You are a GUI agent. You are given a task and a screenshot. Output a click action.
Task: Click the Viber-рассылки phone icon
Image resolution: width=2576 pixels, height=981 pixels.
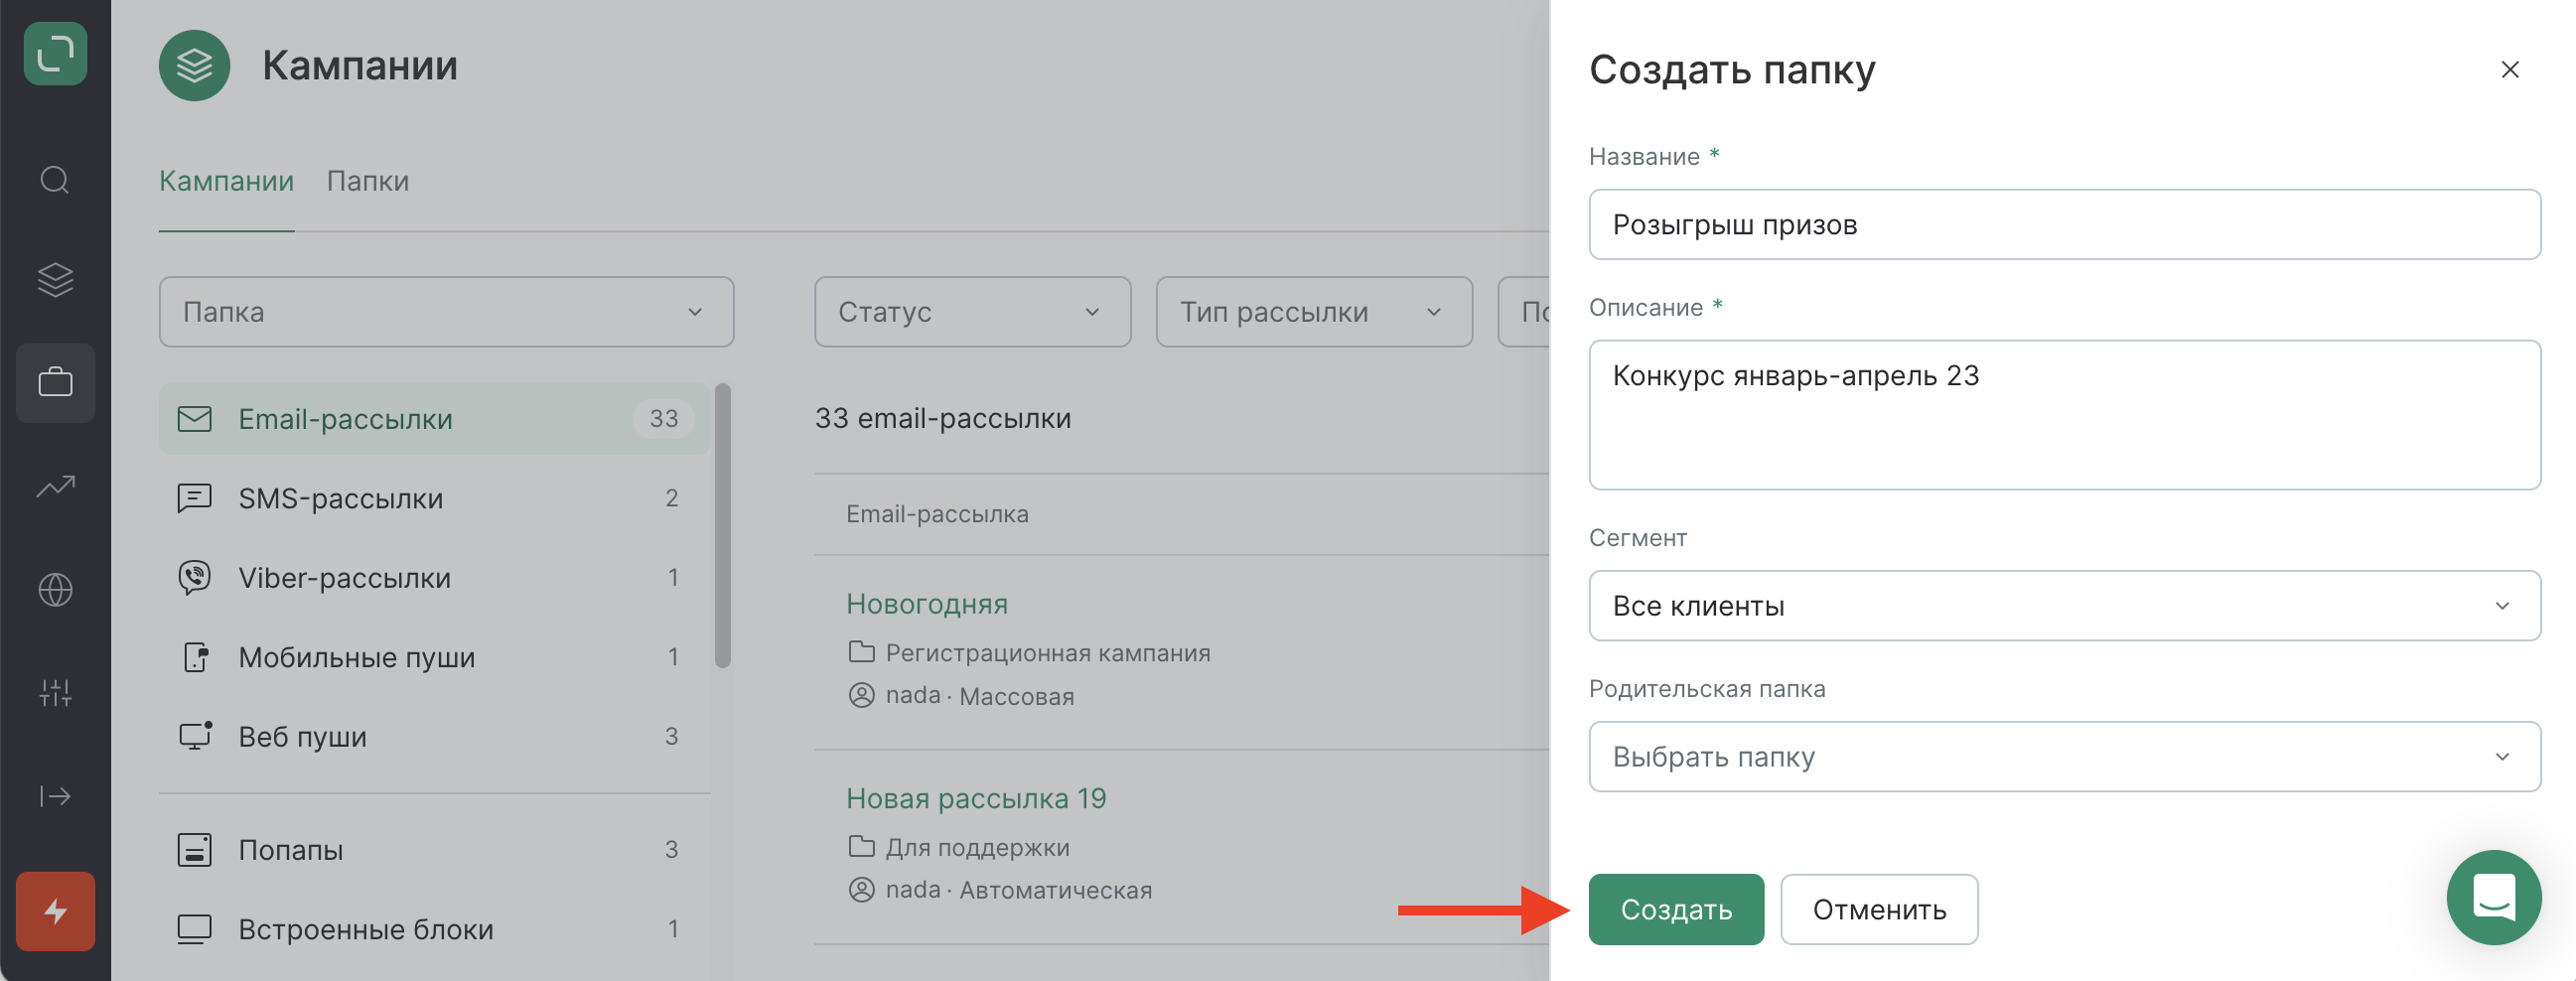coord(194,578)
